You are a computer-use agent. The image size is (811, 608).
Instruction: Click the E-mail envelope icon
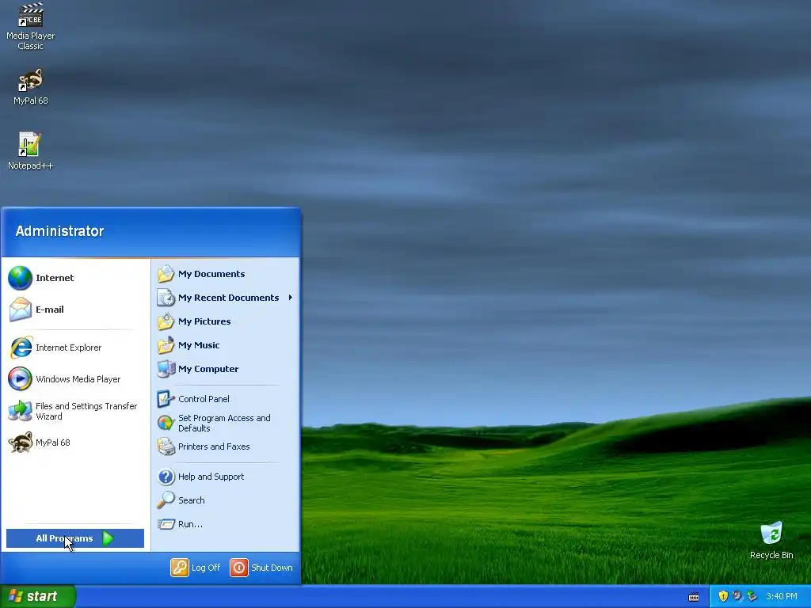(x=20, y=310)
